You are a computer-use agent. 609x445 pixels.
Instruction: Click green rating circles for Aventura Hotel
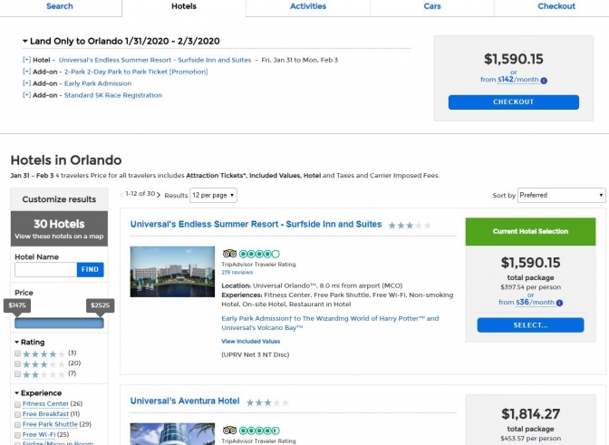coord(259,430)
